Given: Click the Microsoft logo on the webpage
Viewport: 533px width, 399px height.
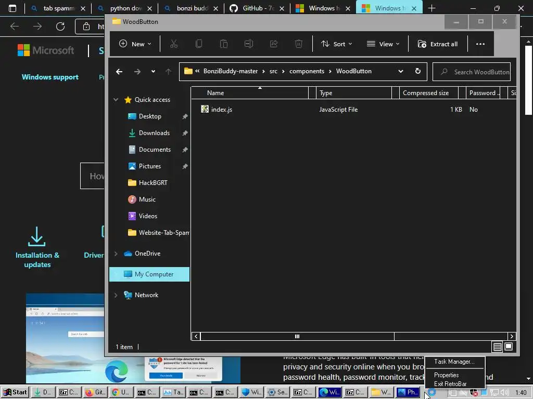Looking at the screenshot, I should click(46, 50).
